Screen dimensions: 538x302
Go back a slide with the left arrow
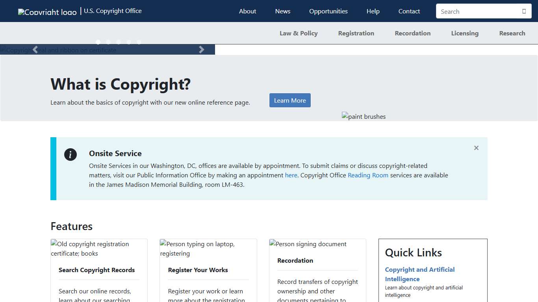point(35,50)
